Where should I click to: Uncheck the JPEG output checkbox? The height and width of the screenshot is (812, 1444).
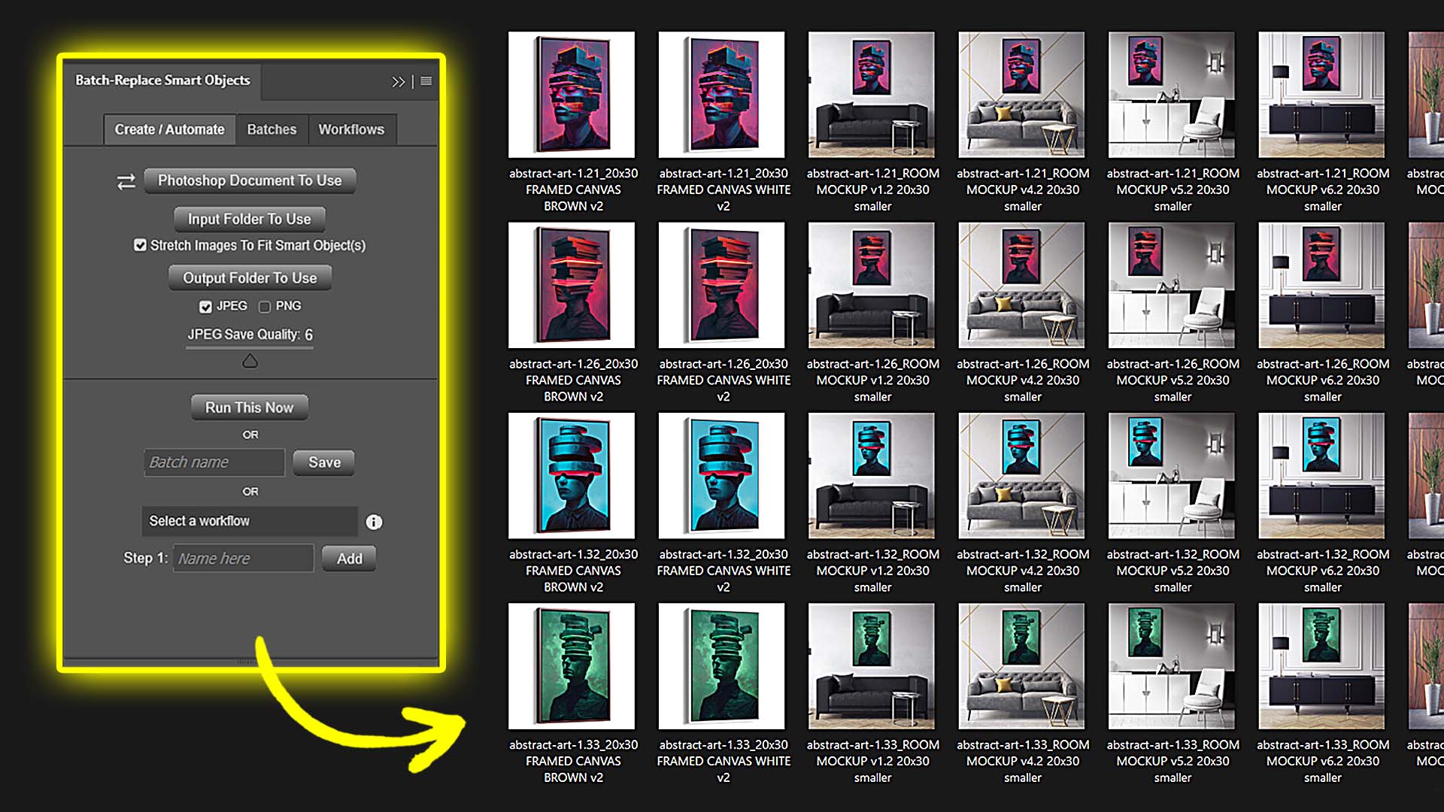point(205,306)
